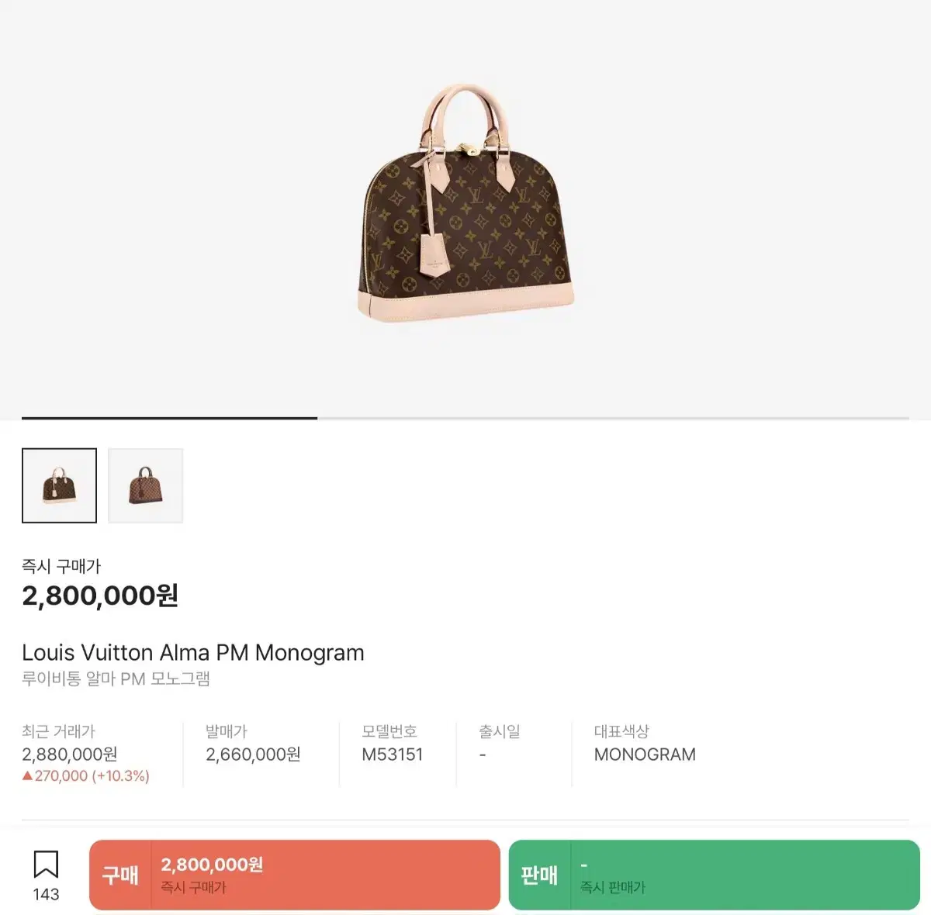Click the Louis Vuitton Alma PM Monogram title
The image size is (931, 915).
click(x=193, y=653)
